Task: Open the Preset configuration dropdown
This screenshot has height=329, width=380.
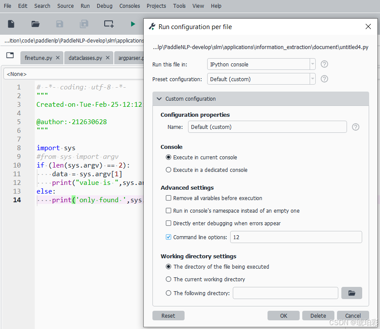Action: [261, 79]
